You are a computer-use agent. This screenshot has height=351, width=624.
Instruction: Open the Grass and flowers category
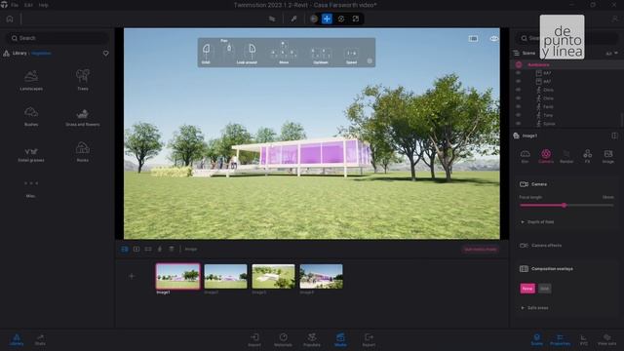point(82,117)
